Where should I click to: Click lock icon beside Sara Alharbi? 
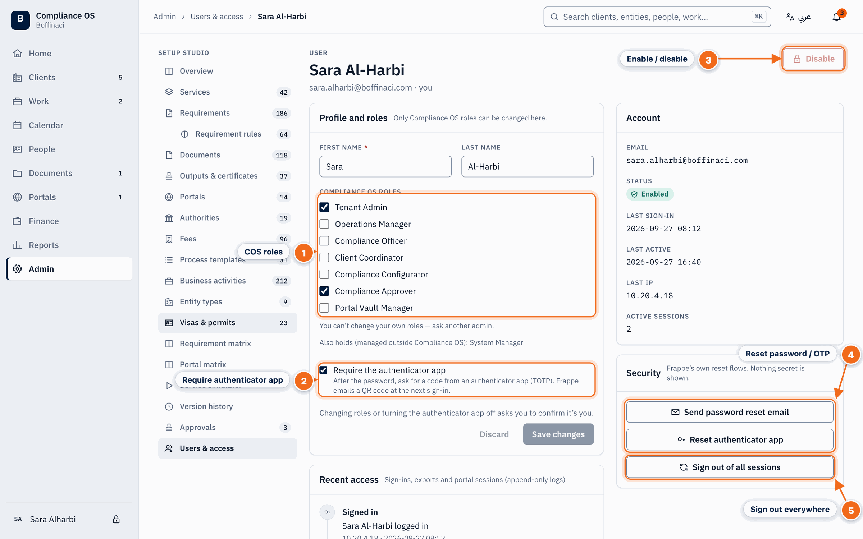point(116,519)
